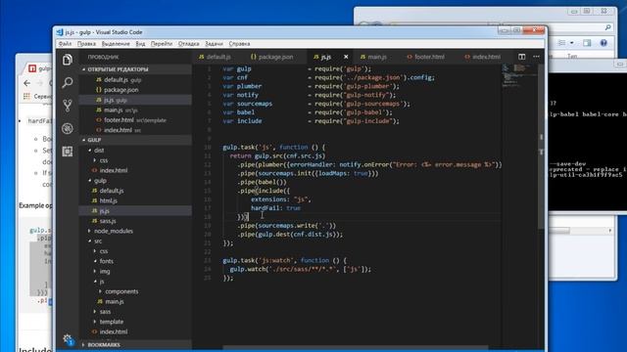
Task: Click the editor vertical scrollbar
Action: pos(542,146)
